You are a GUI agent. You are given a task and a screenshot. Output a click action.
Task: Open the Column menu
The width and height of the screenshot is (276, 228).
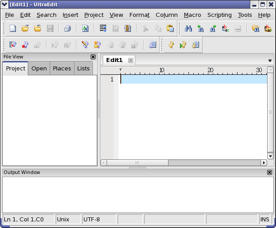pos(167,15)
